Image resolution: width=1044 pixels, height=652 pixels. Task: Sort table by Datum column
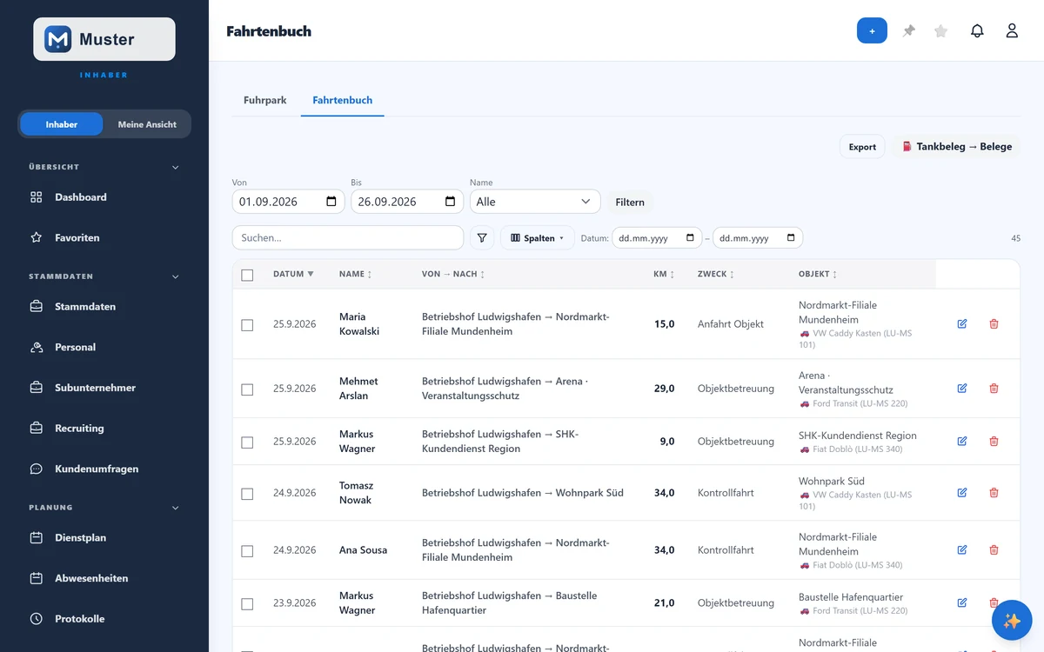pyautogui.click(x=293, y=274)
